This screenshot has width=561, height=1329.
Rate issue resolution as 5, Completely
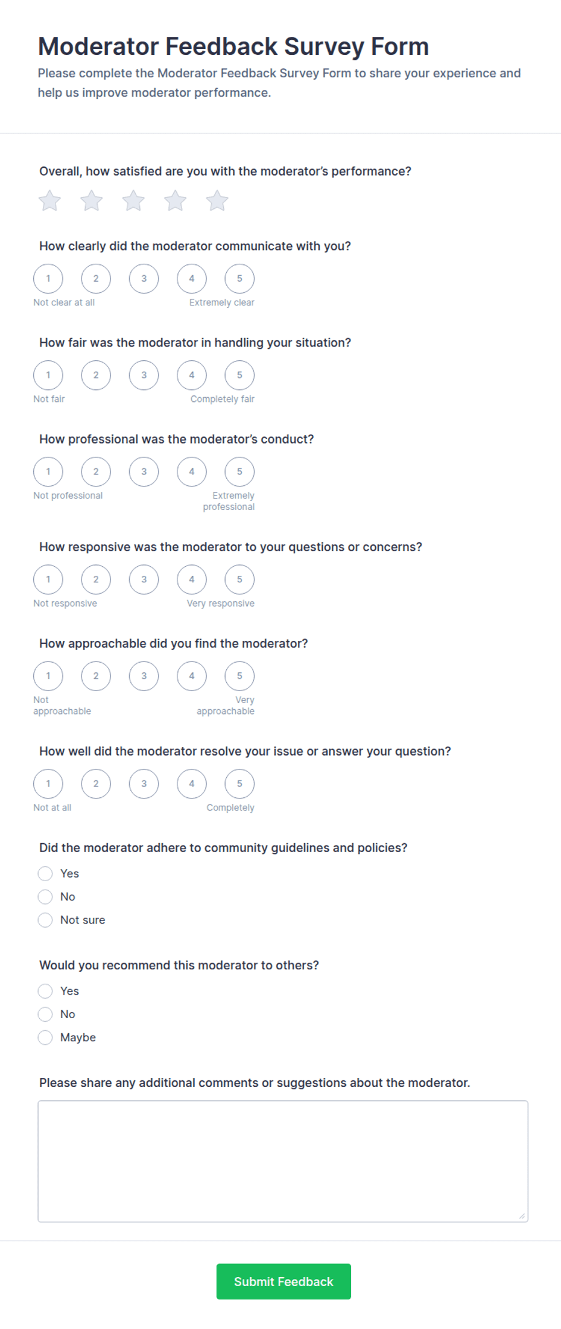pos(239,784)
